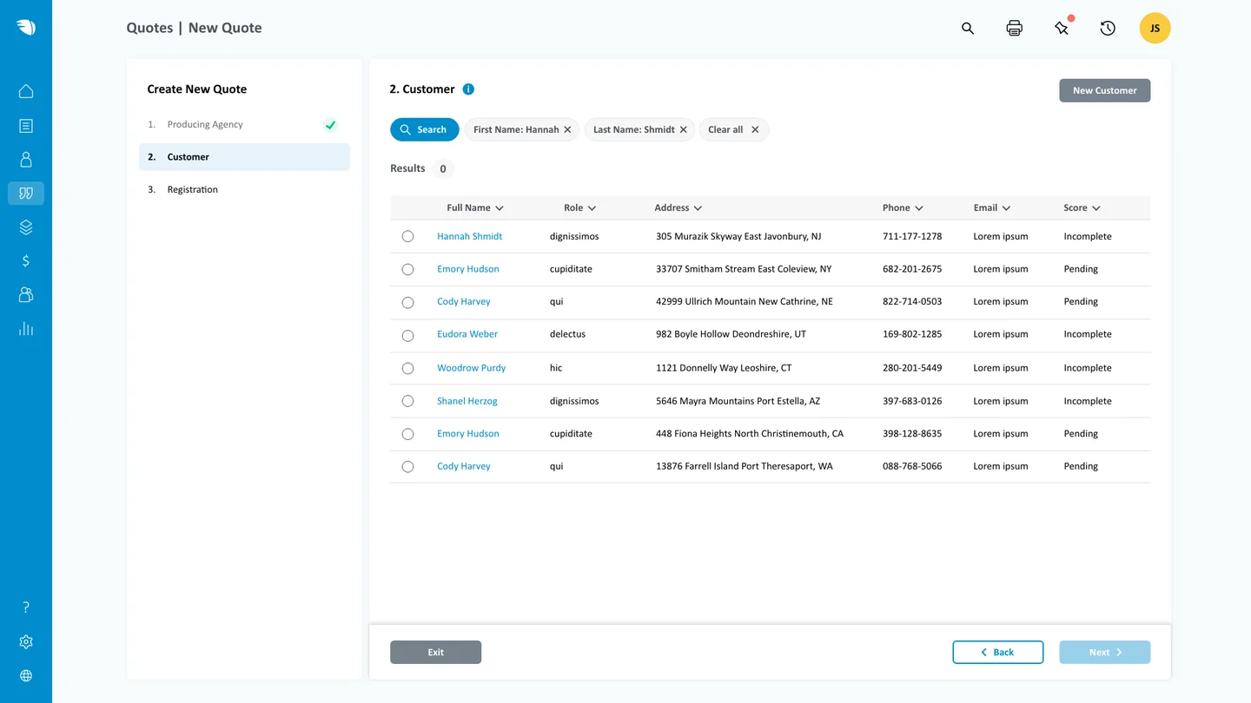Choose Woodrow Purdy using its radio button
Screen dimensions: 1251x703
[407, 367]
